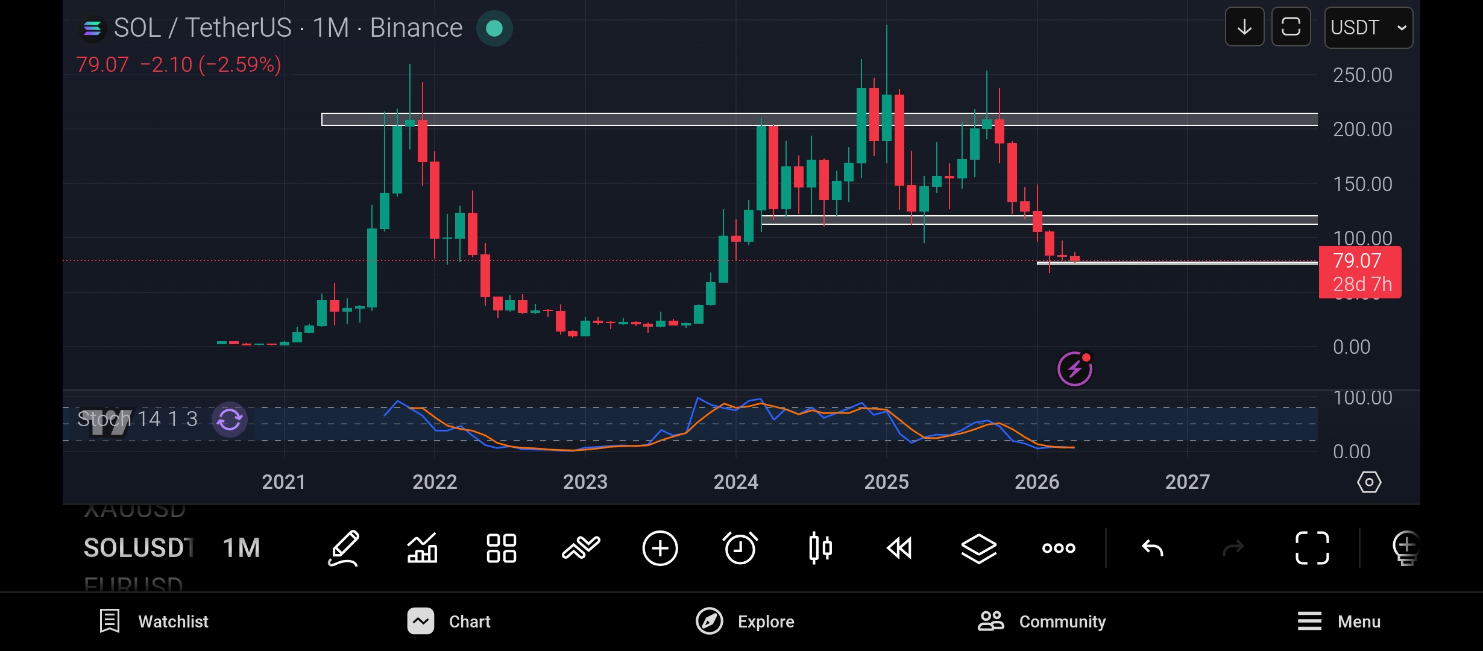The width and height of the screenshot is (1483, 651).
Task: Change chart type with the candlestick icon
Action: tap(820, 548)
